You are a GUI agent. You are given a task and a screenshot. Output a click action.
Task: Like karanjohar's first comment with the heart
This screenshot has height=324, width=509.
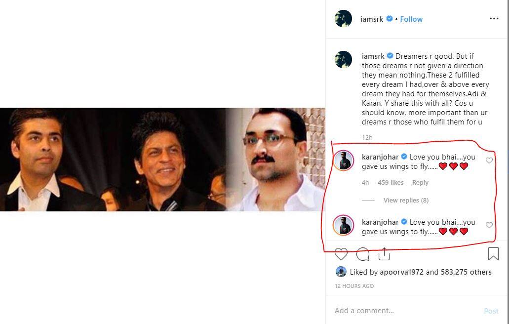pos(489,160)
